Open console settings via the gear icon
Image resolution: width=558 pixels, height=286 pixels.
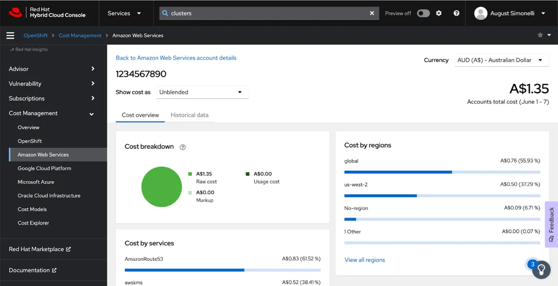point(439,13)
